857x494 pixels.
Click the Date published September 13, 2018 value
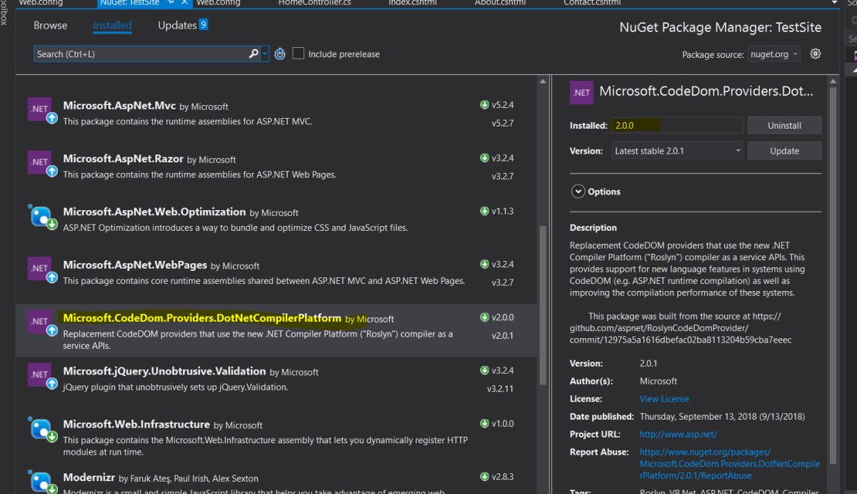pos(722,417)
